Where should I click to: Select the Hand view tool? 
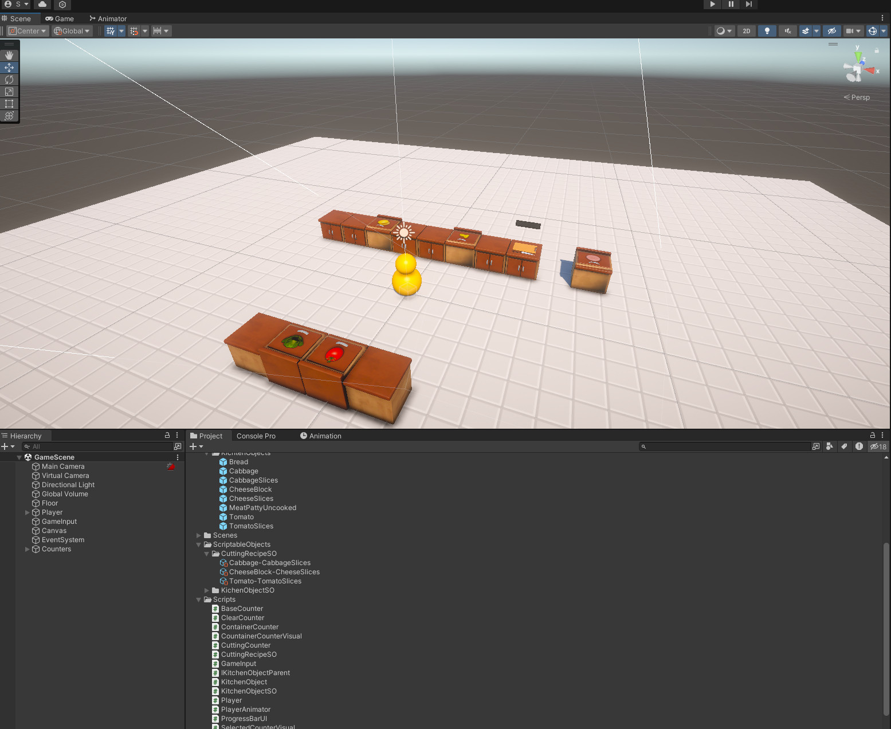pos(9,56)
